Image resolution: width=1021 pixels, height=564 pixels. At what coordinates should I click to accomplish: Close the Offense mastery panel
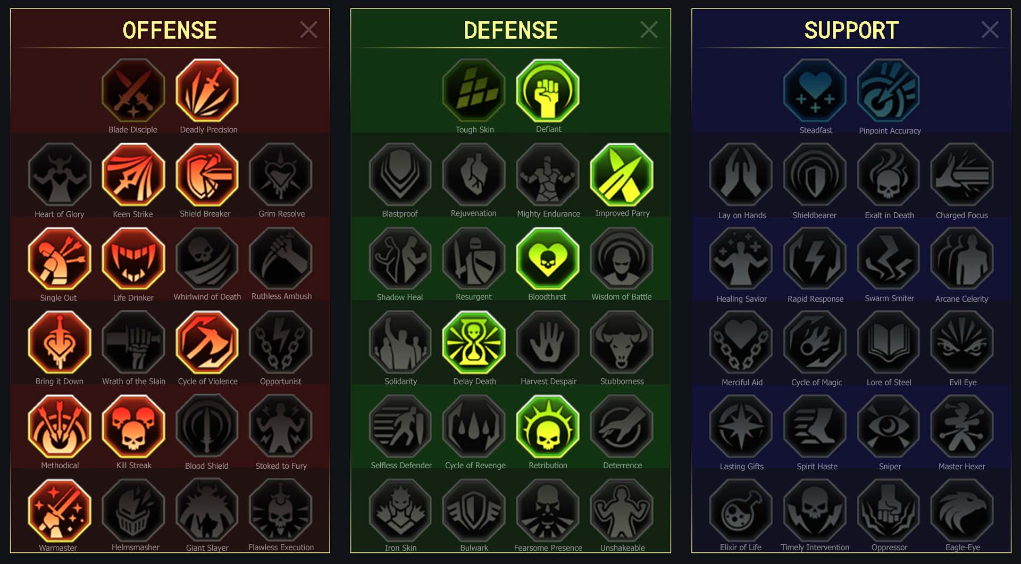pyautogui.click(x=308, y=30)
